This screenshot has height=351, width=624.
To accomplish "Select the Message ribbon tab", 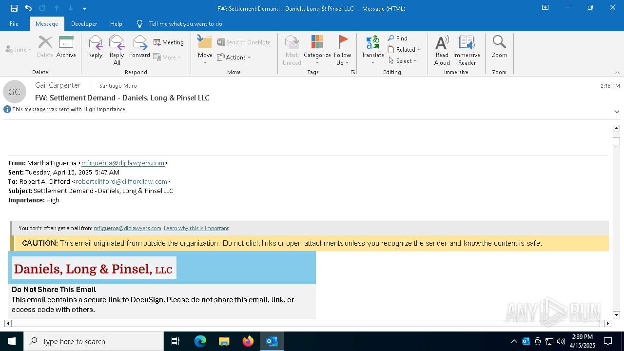I will pyautogui.click(x=47, y=23).
